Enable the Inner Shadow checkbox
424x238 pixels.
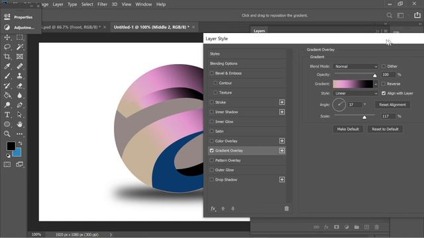click(212, 112)
